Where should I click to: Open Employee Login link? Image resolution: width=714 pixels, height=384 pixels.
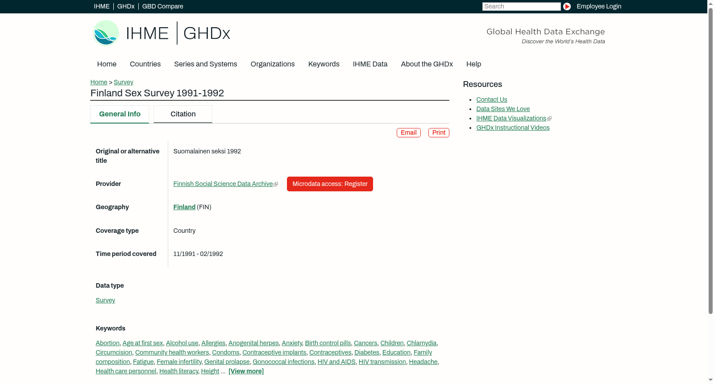coord(599,6)
